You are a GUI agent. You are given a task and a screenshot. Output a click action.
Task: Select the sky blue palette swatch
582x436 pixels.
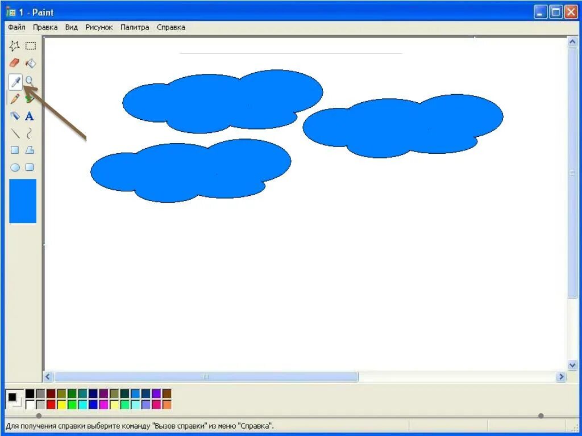coord(135,393)
